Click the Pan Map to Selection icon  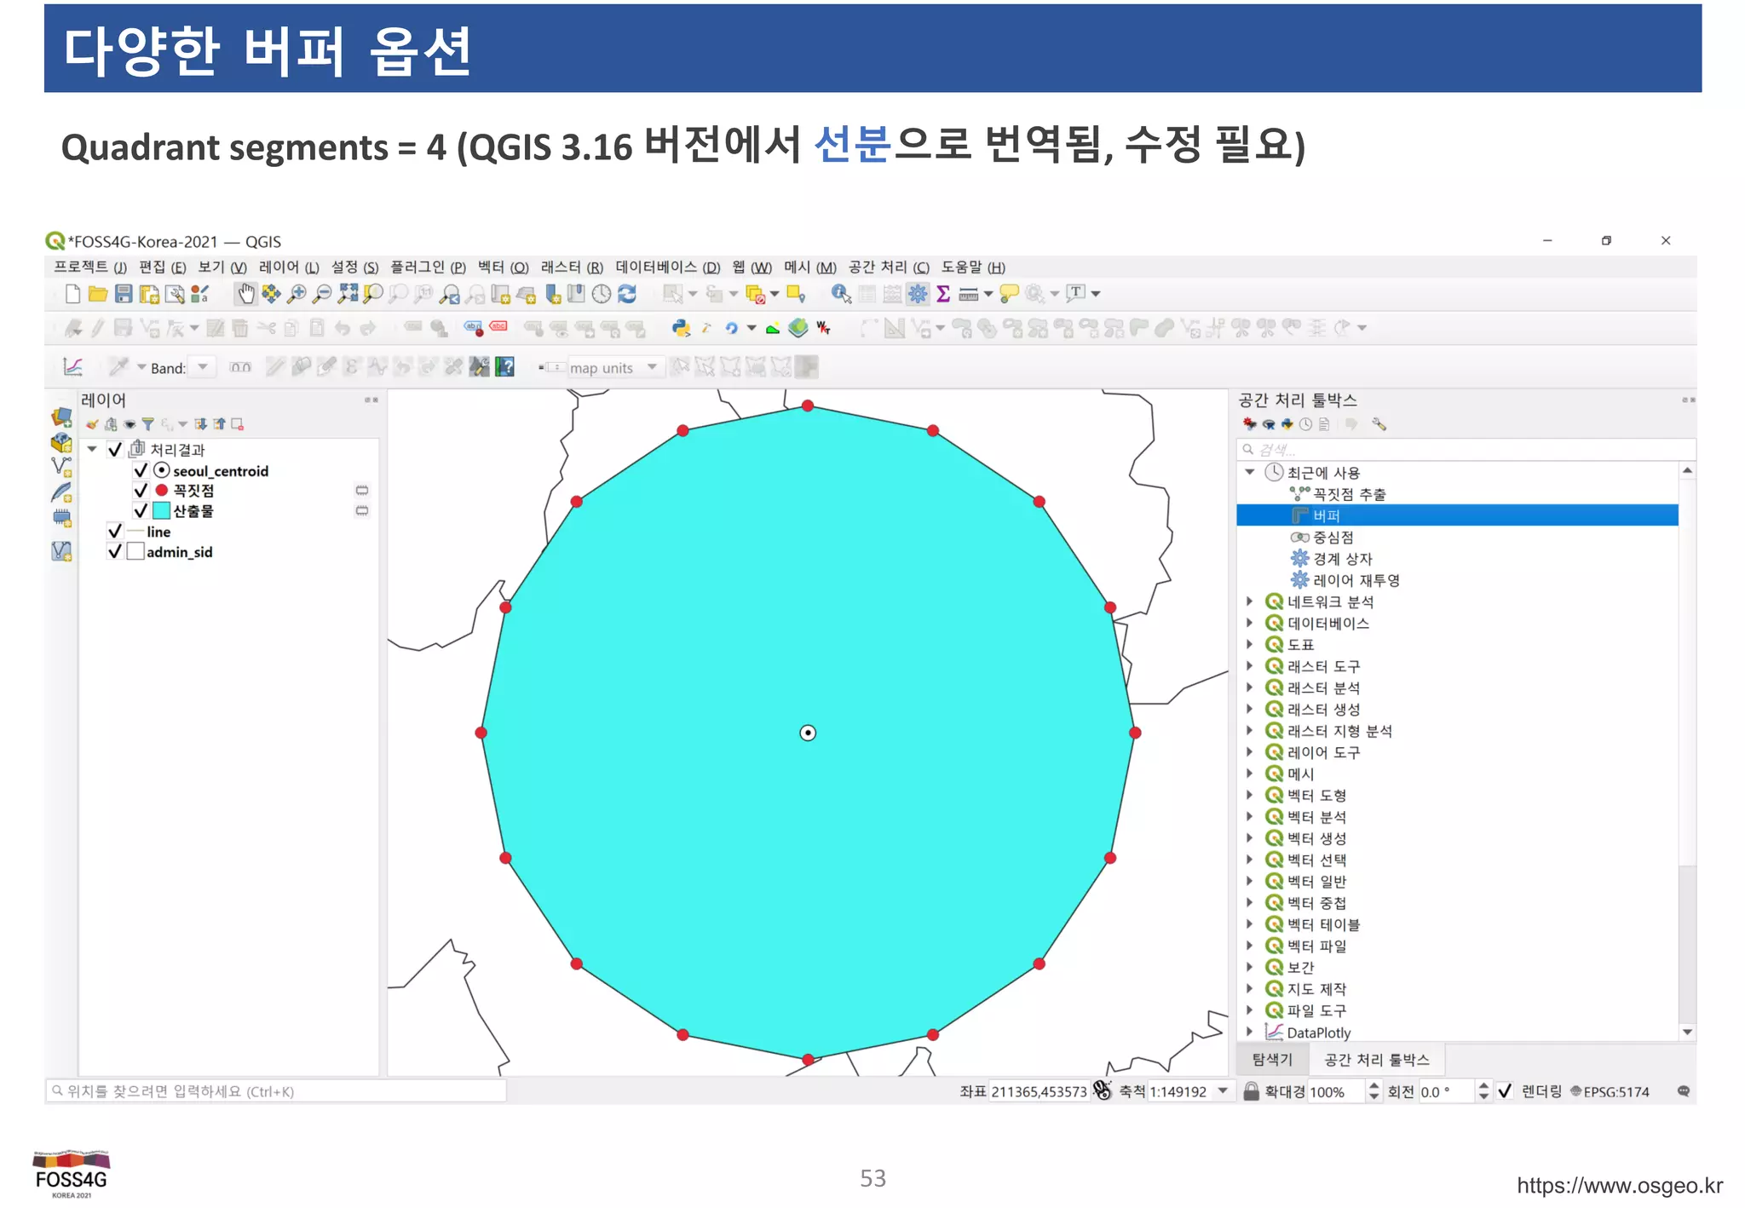pyautogui.click(x=271, y=294)
